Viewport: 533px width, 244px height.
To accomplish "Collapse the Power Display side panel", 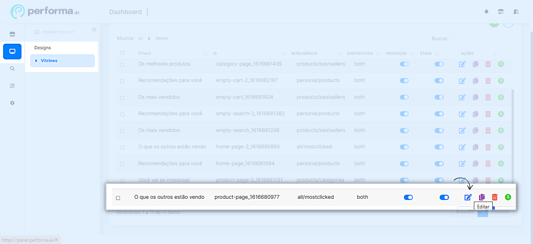I will [x=94, y=30].
